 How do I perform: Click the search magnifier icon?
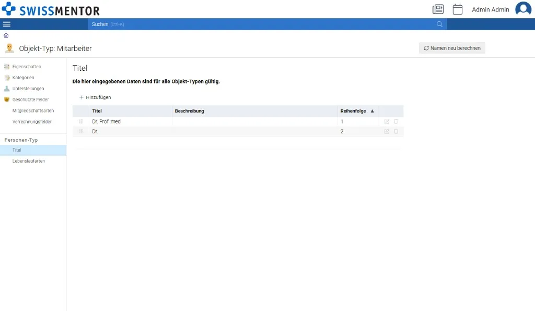[439, 24]
